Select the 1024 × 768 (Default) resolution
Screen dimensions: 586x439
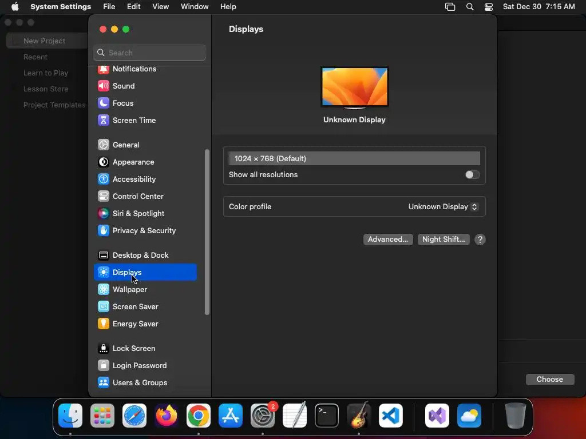(x=354, y=159)
